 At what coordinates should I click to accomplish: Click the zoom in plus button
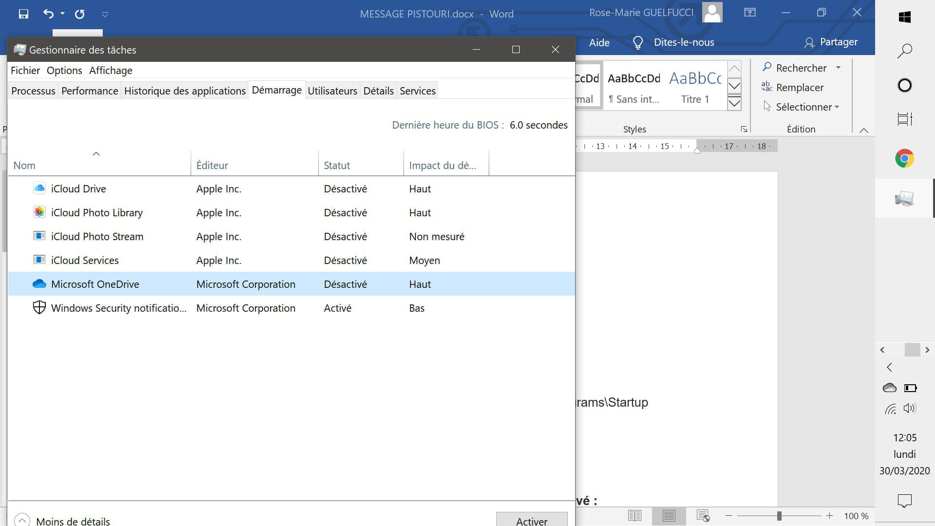tap(829, 516)
